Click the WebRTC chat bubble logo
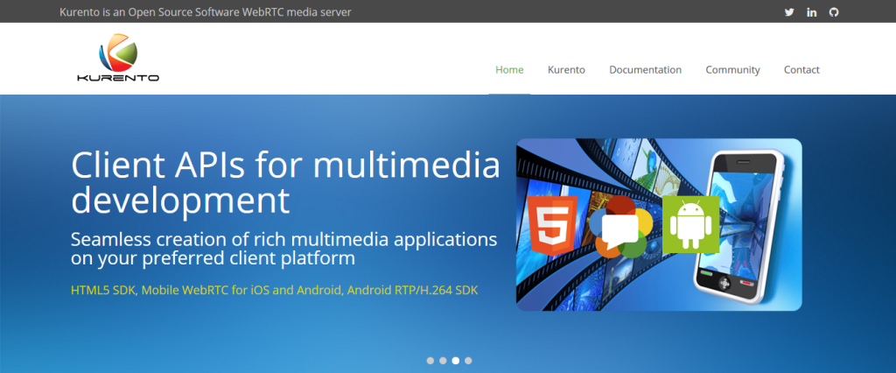 pyautogui.click(x=620, y=227)
